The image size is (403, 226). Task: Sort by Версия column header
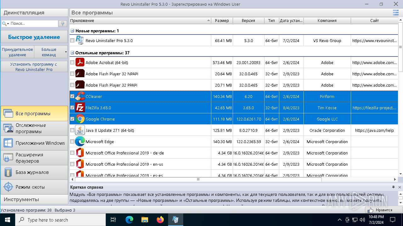[248, 21]
